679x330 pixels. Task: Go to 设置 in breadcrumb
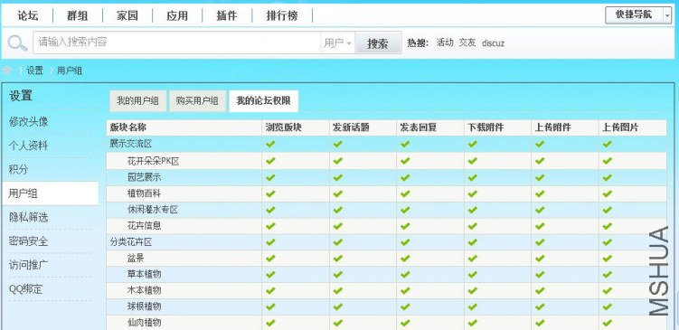point(34,71)
